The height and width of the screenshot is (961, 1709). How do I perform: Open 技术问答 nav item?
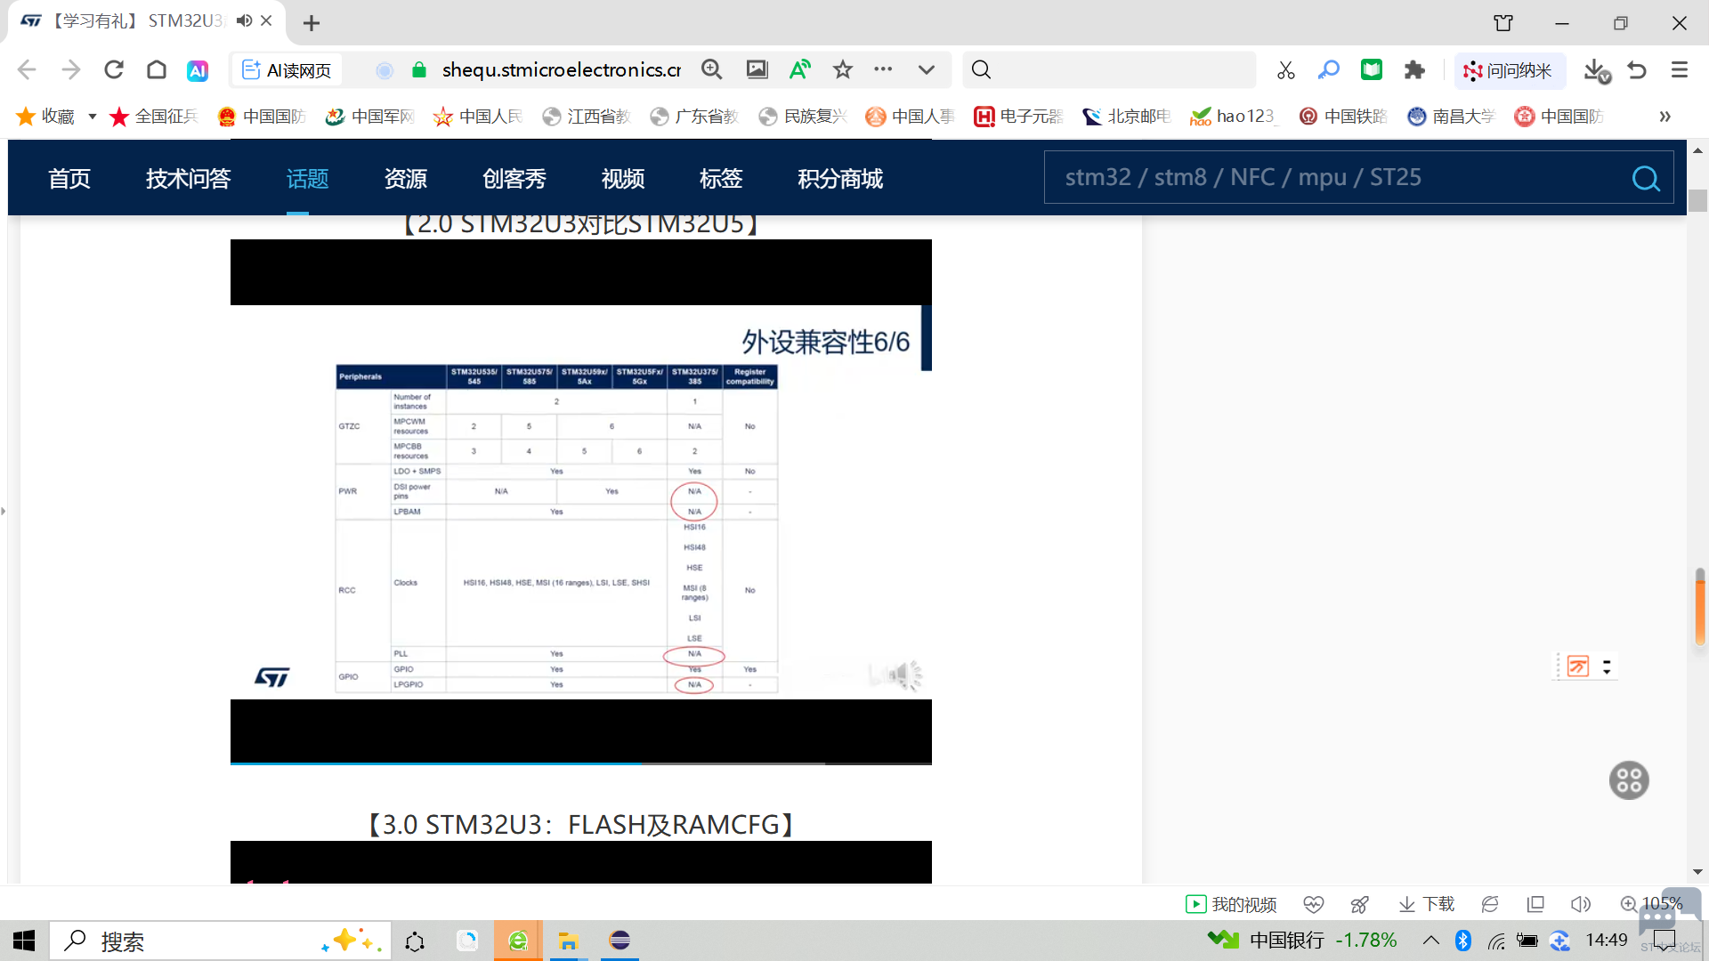(x=189, y=179)
